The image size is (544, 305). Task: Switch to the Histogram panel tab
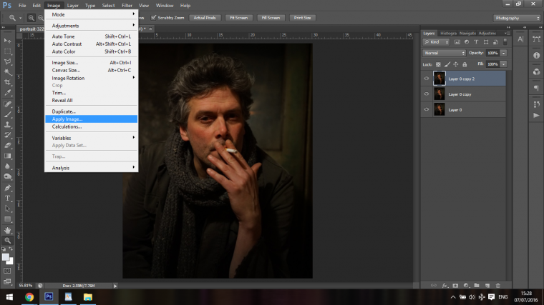coord(448,34)
